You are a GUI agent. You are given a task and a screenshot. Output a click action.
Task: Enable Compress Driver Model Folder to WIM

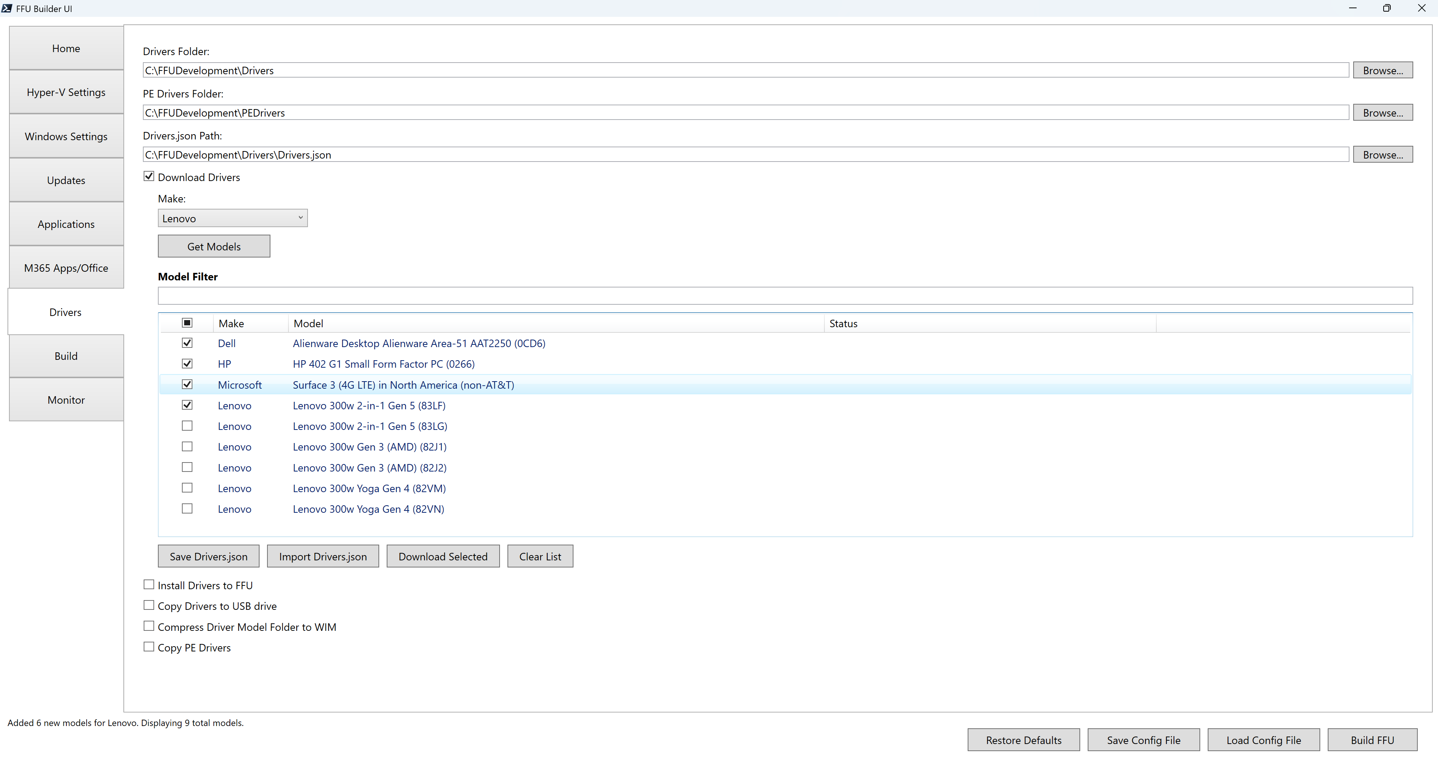tap(149, 626)
